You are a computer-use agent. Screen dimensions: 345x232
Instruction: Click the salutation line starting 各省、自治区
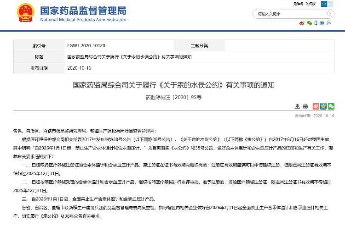(85, 131)
